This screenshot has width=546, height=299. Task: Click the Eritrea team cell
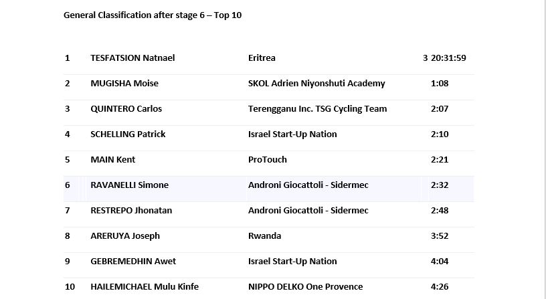[x=262, y=58]
